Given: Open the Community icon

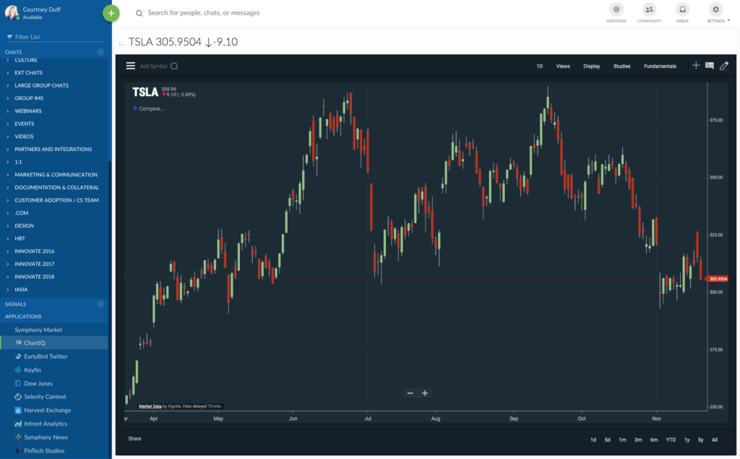Looking at the screenshot, I should (x=650, y=9).
